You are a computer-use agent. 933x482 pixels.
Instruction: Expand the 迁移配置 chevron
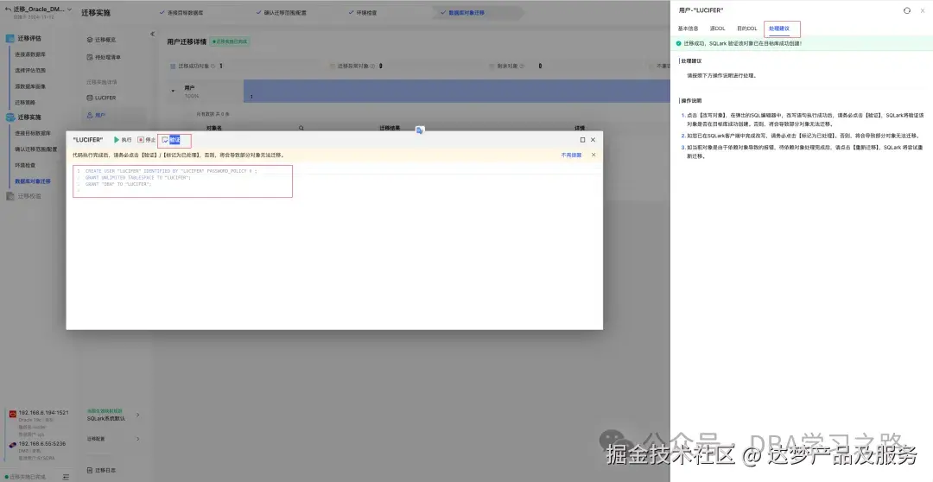pos(138,439)
